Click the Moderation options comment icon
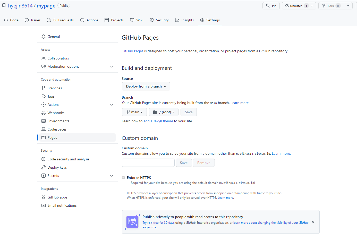Screen dimensions: 357x242 [44, 66]
